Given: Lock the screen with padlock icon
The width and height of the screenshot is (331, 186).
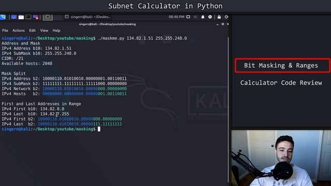Looking at the screenshot, I should [219, 17].
